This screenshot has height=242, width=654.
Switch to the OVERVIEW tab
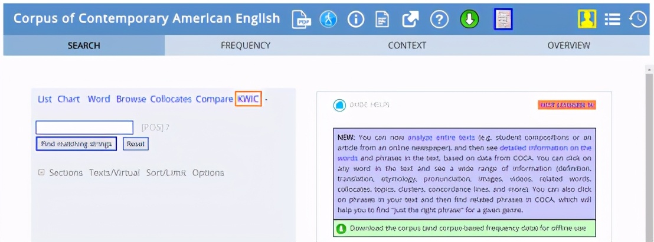569,45
